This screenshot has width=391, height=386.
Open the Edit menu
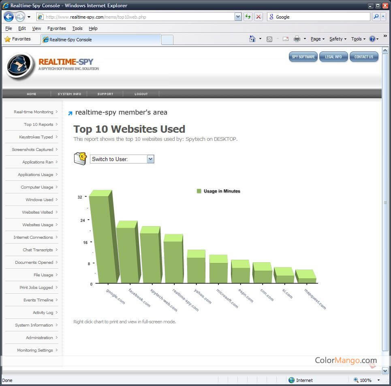pyautogui.click(x=22, y=28)
